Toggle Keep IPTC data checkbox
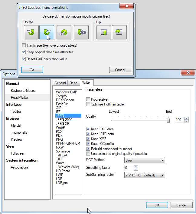This screenshot has height=214, width=196. click(x=88, y=134)
